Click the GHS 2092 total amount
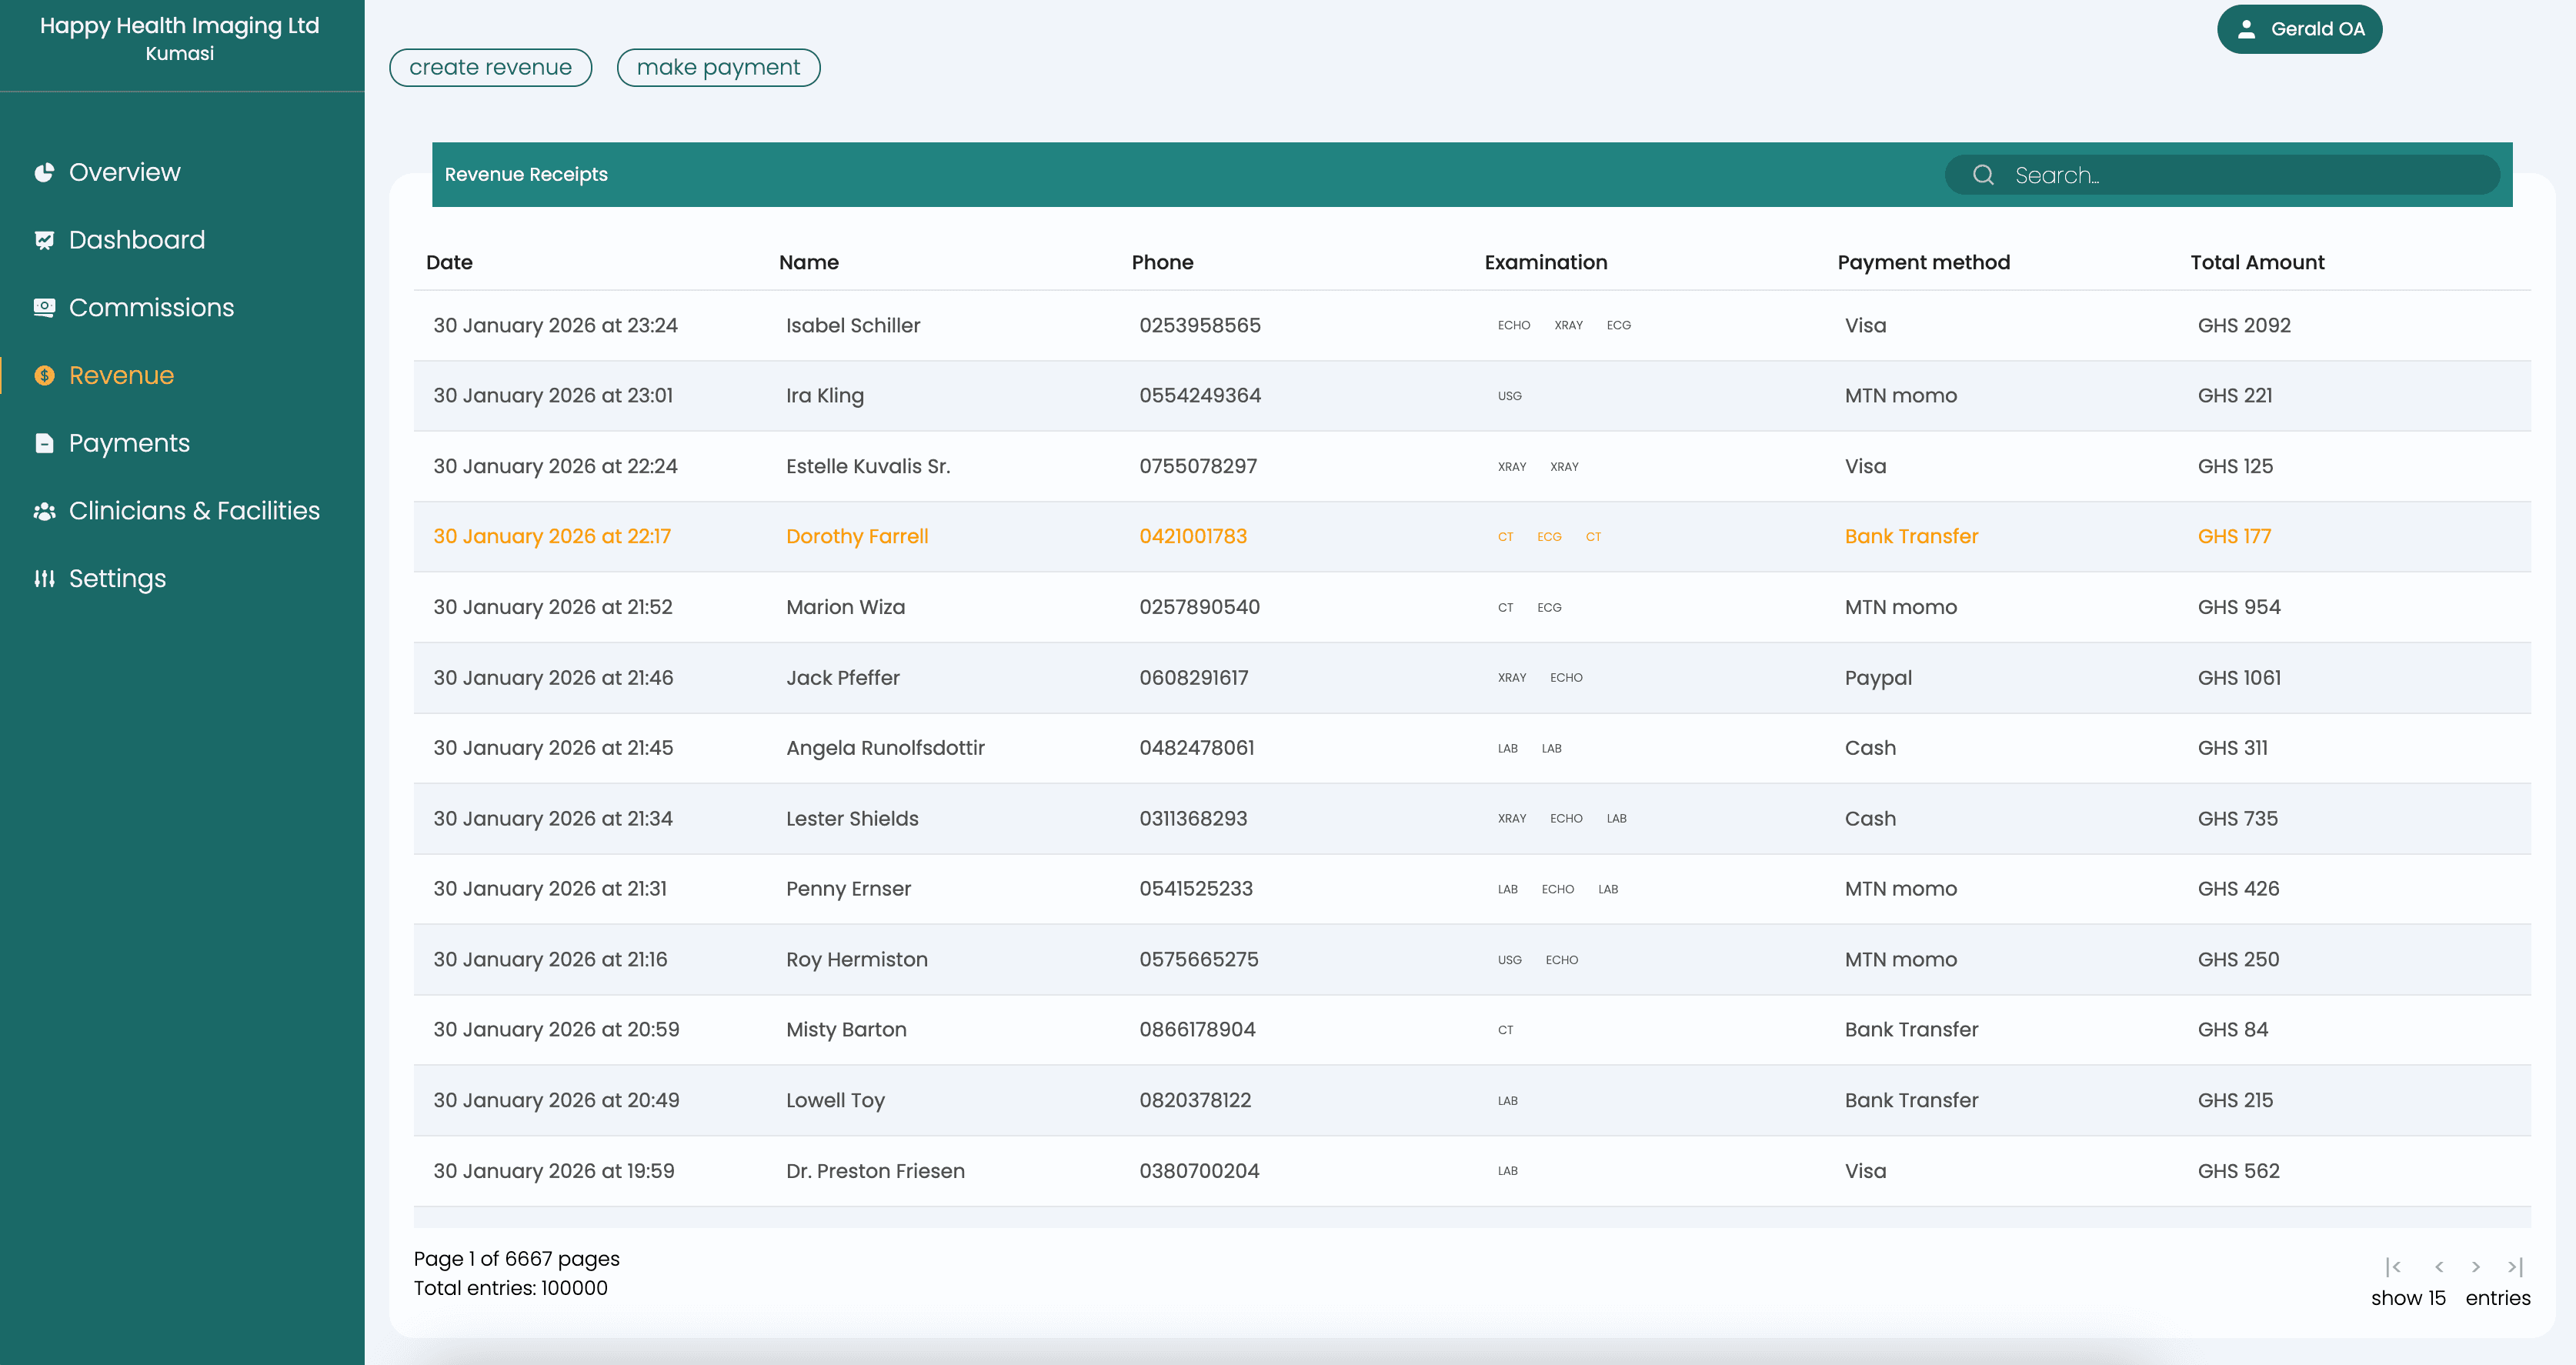 (2244, 326)
